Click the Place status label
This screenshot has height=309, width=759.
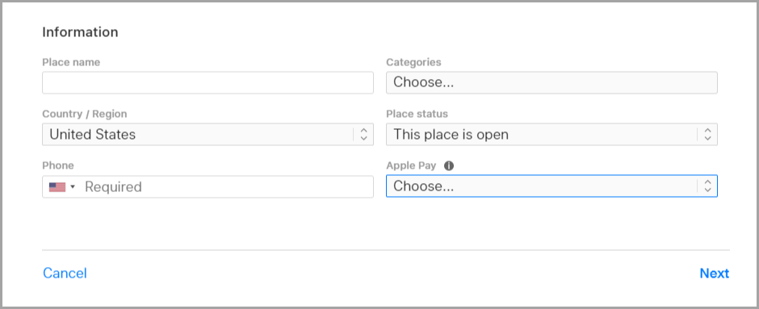pos(417,114)
